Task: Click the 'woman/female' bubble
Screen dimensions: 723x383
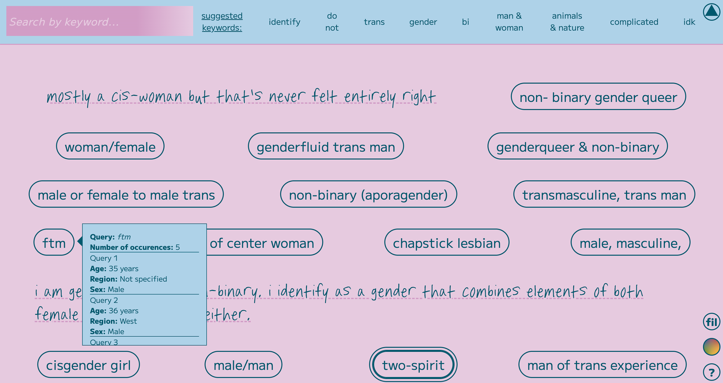Action: (110, 146)
